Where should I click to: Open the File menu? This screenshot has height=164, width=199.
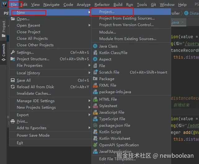click(14, 5)
